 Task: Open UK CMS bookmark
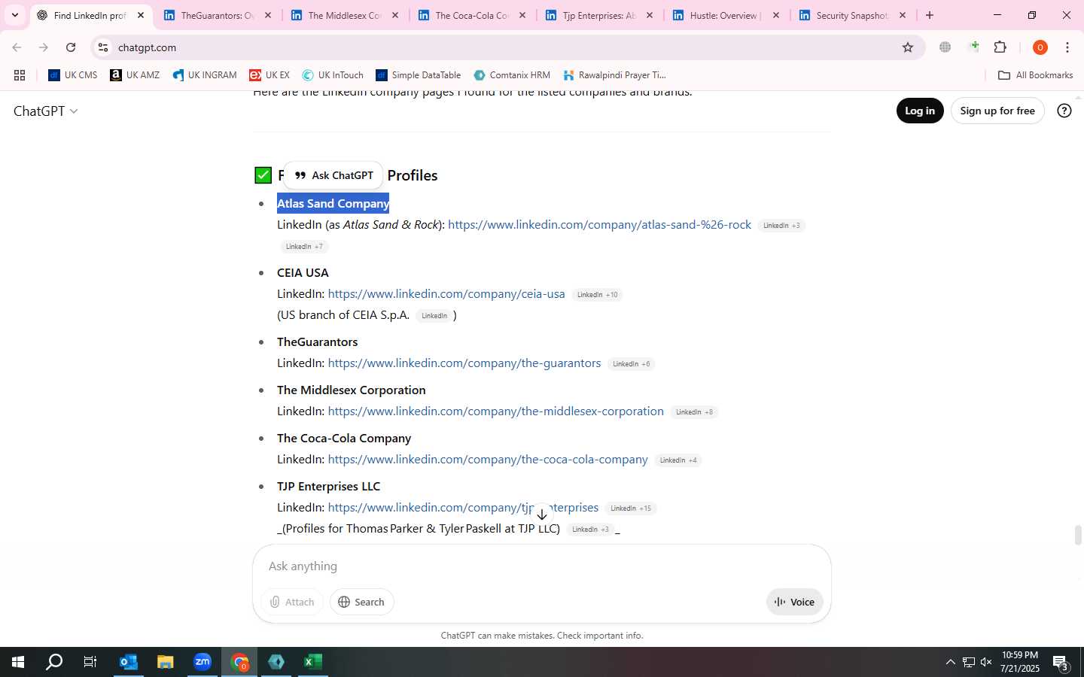point(73,75)
